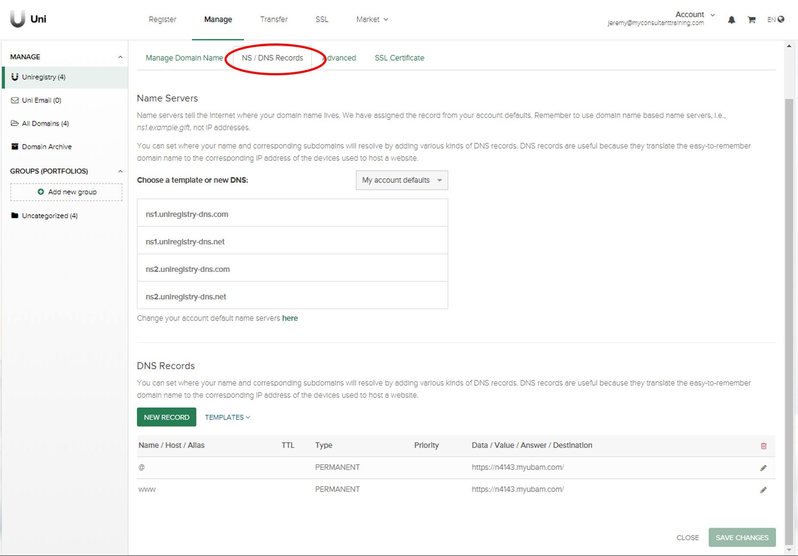This screenshot has height=556, width=798.
Task: Click ns2.uniregistry-dns.net name server field
Action: [x=293, y=296]
